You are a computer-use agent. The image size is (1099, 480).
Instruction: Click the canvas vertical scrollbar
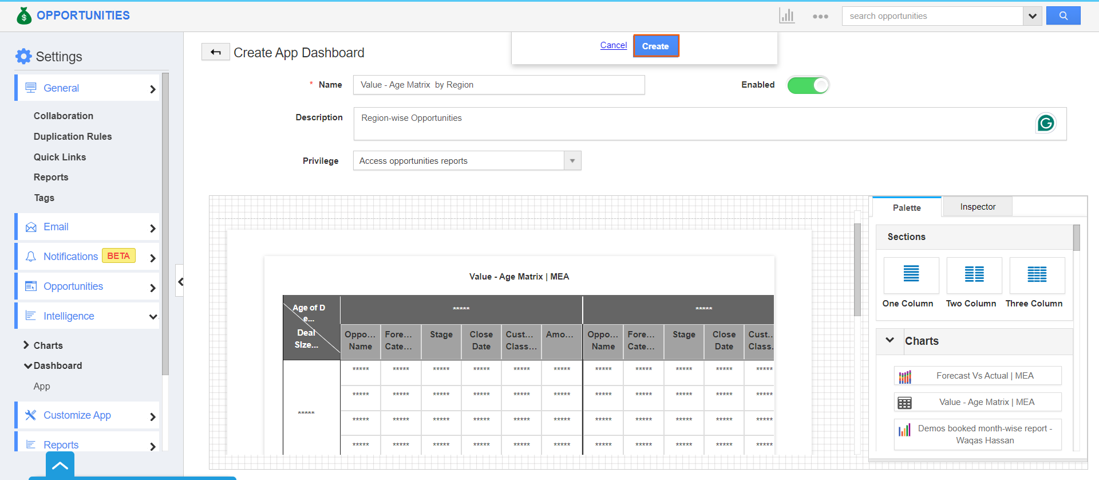[x=857, y=269]
